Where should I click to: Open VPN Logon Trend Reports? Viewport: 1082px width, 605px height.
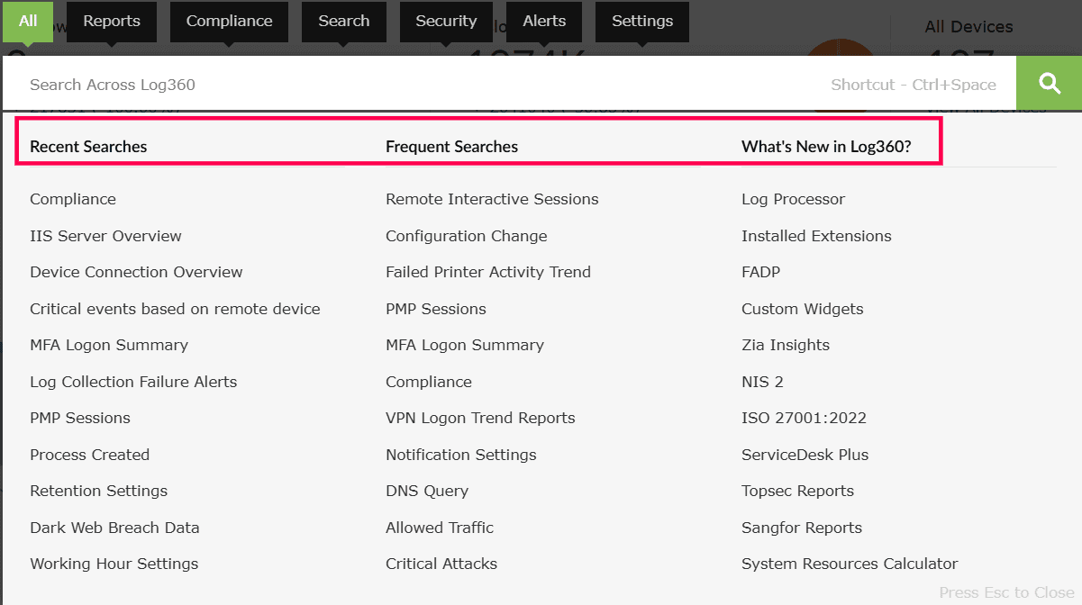point(480,418)
